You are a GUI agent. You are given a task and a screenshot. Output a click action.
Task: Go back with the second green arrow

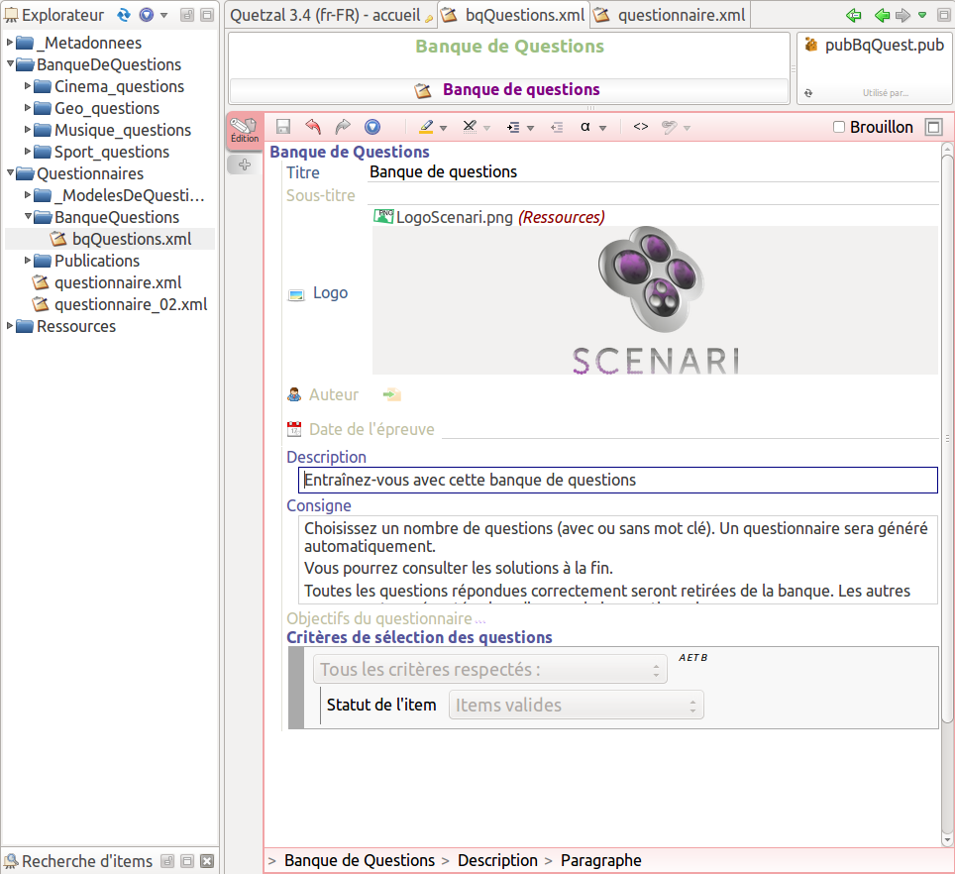point(882,15)
